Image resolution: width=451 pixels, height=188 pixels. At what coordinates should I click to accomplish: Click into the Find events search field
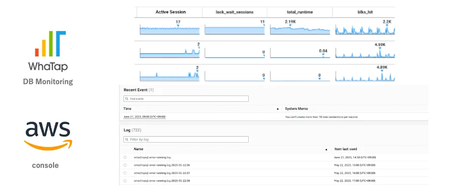[x=186, y=99]
